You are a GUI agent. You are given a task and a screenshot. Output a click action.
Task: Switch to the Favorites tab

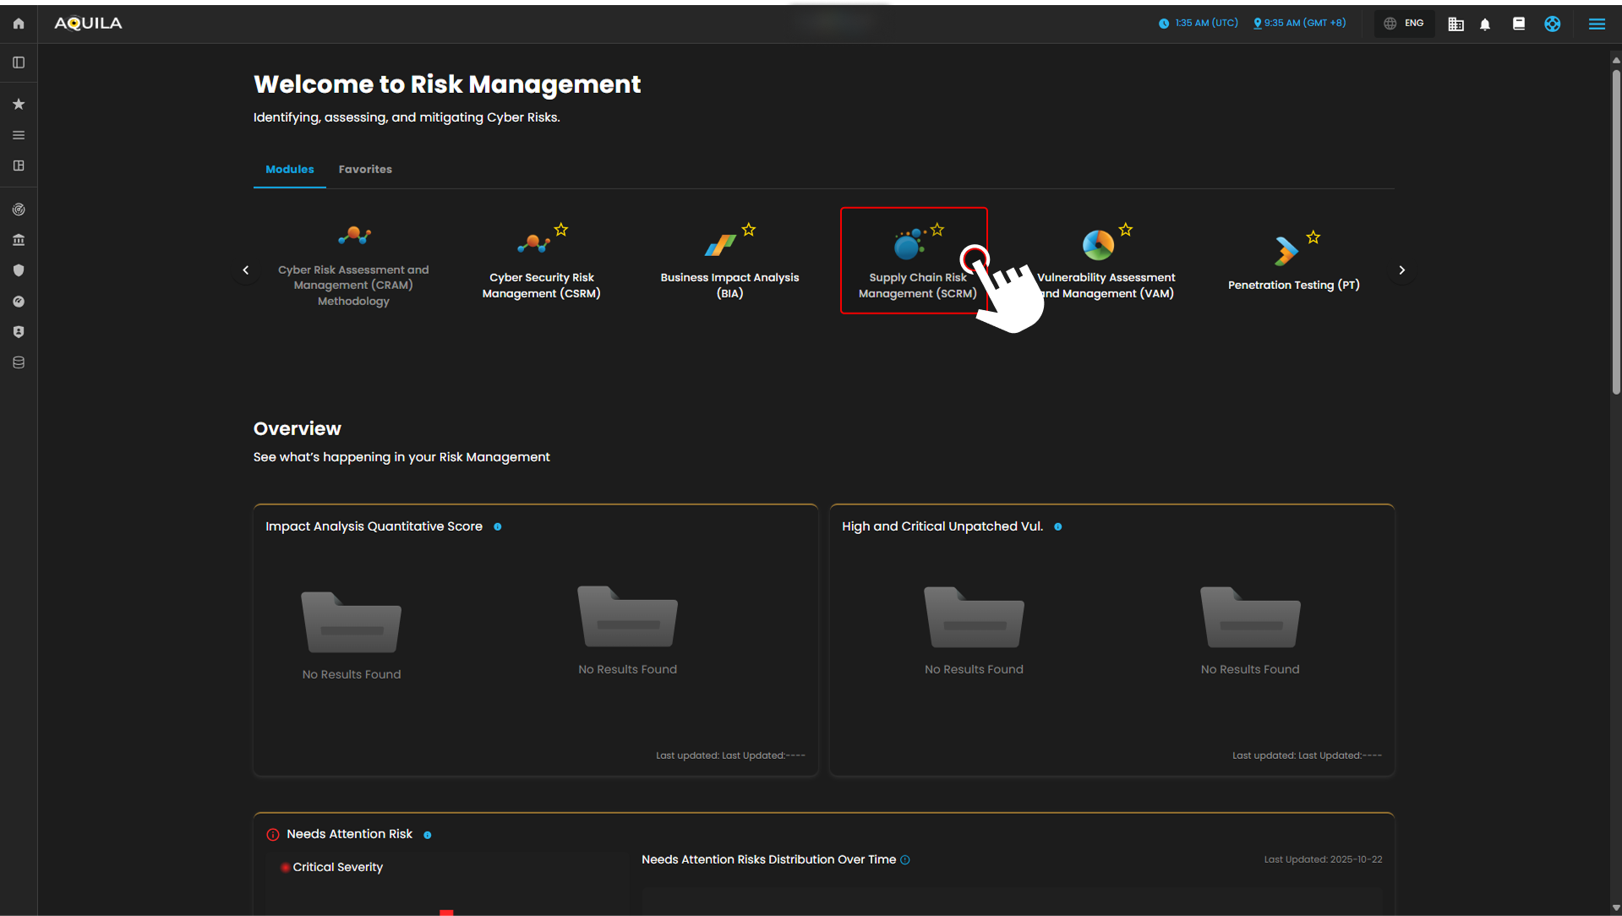tap(365, 169)
